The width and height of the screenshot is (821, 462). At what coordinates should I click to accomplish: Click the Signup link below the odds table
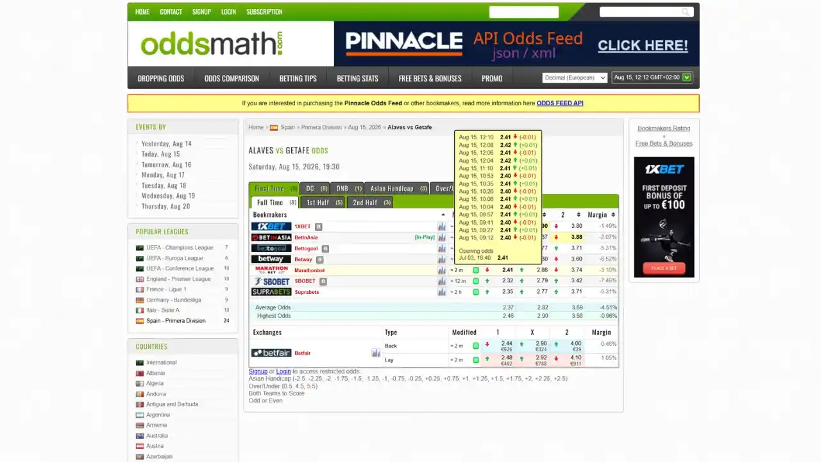point(258,372)
